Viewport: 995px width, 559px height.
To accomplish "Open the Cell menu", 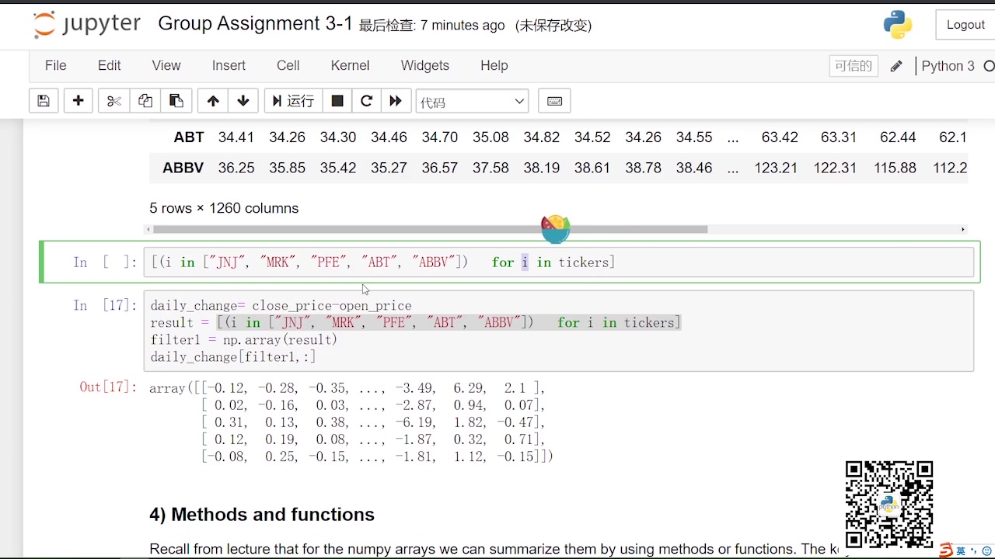I will (288, 66).
